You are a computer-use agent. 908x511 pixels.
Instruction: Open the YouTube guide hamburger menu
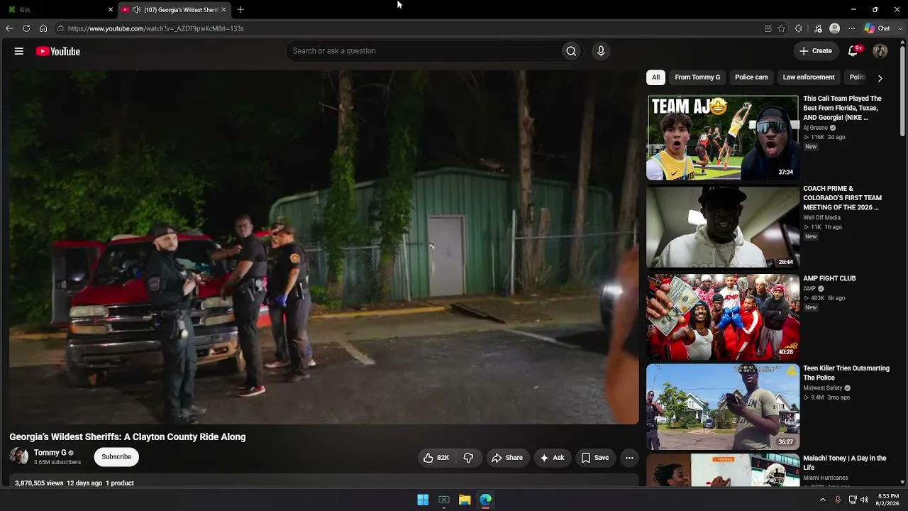19,51
